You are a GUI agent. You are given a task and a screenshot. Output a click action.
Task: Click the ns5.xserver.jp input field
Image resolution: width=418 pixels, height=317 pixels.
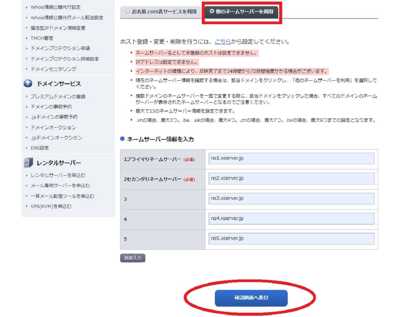point(291,239)
